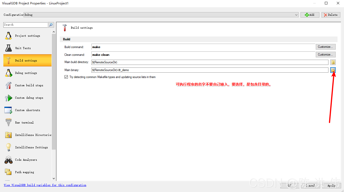Delete the current configuration
This screenshot has height=192, width=344.
point(331,15)
